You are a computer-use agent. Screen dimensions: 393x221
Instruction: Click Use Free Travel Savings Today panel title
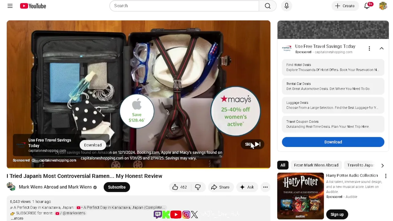click(x=325, y=46)
